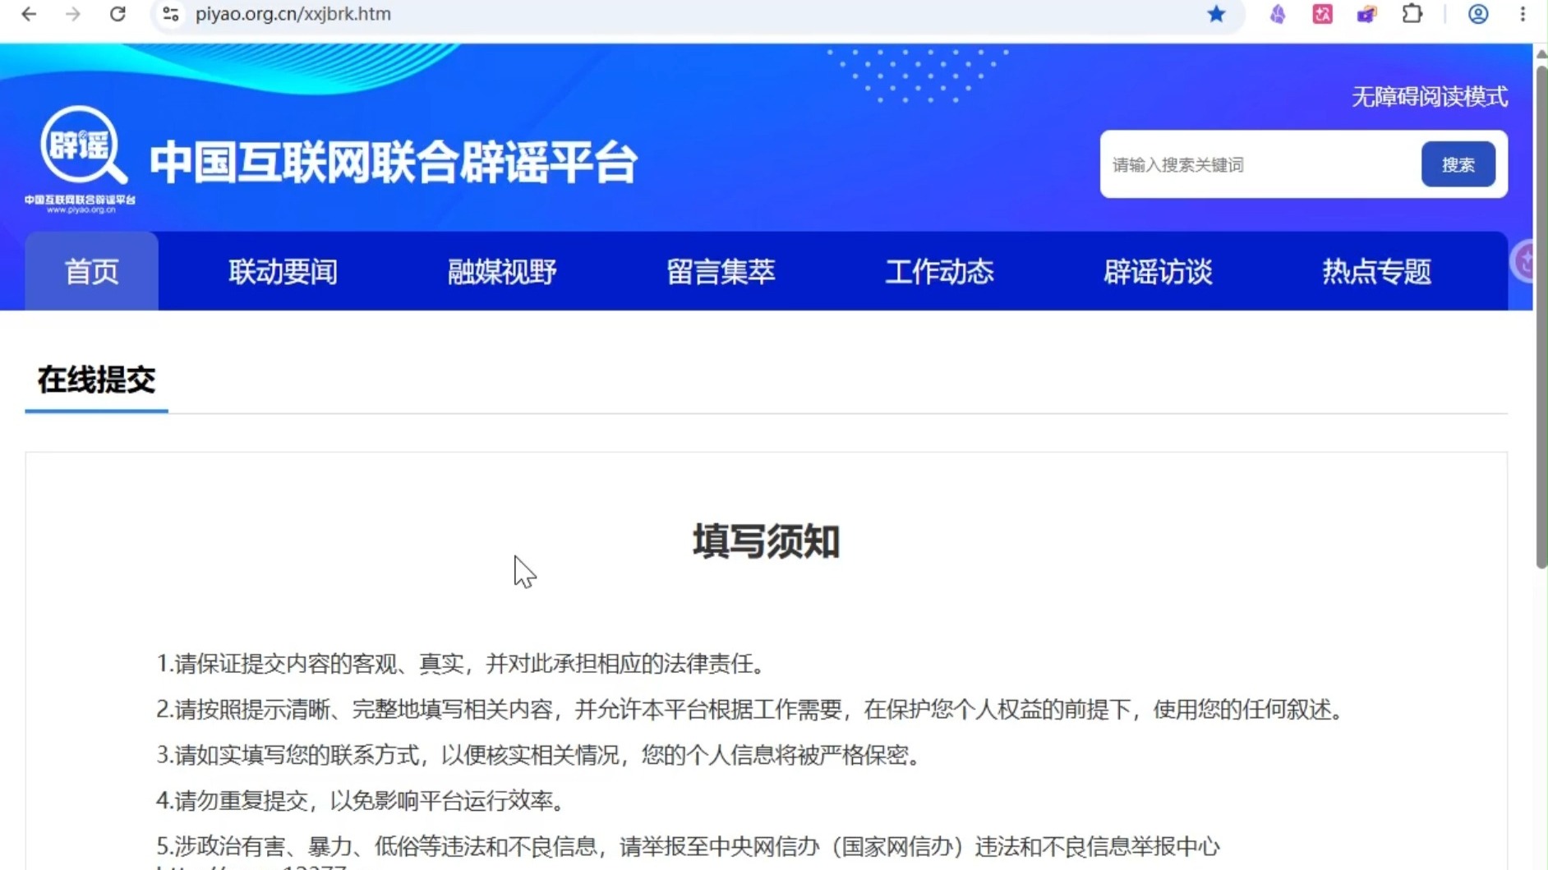Image resolution: width=1548 pixels, height=870 pixels.
Task: Open the purple flame extension icon
Action: click(1278, 14)
